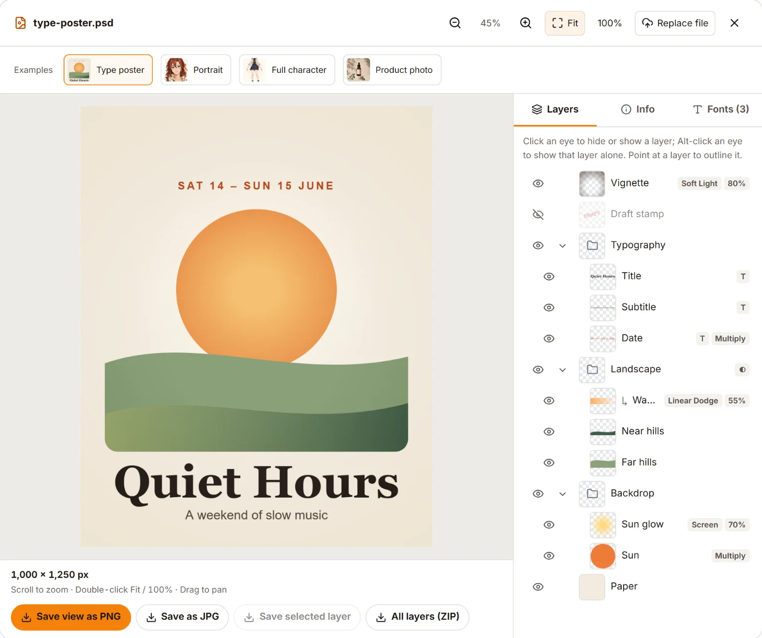Click the mask badge icon on Landscape group
762x638 pixels.
[742, 370]
